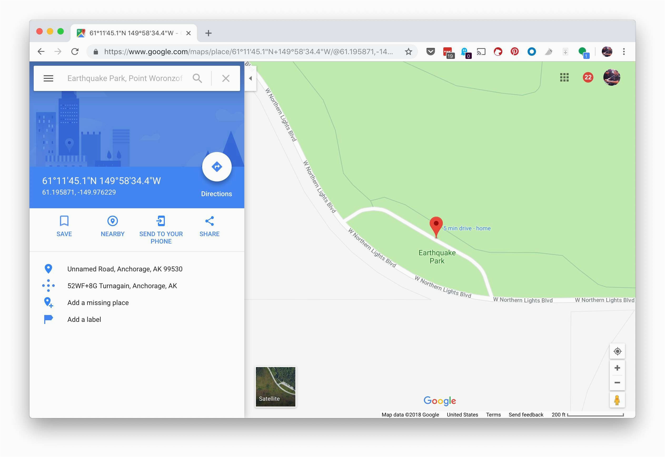Open Chrome three-dot menu
The width and height of the screenshot is (665, 457).
624,52
